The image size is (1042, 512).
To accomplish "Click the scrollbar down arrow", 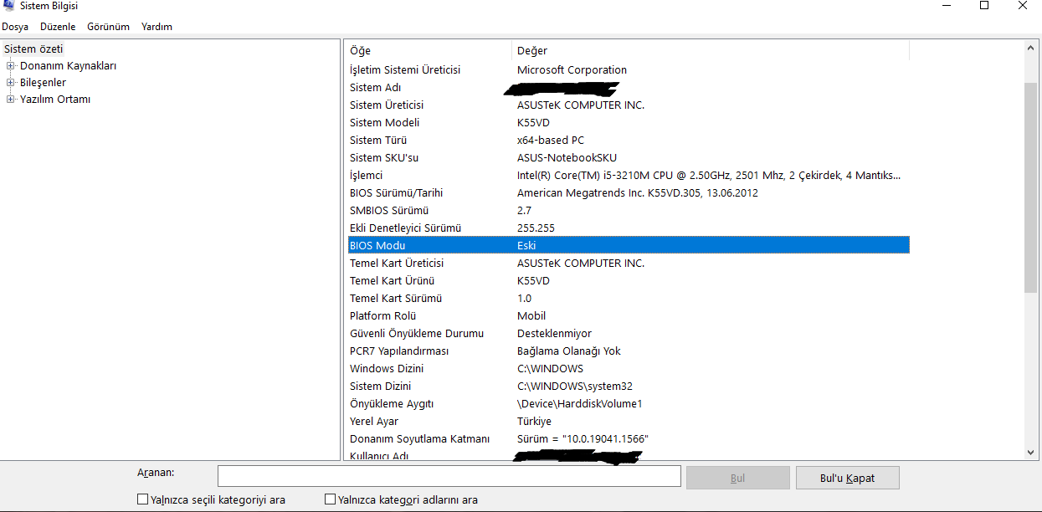I will pos(1031,452).
